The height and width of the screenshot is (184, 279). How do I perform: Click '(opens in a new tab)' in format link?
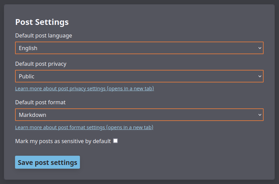130,127
